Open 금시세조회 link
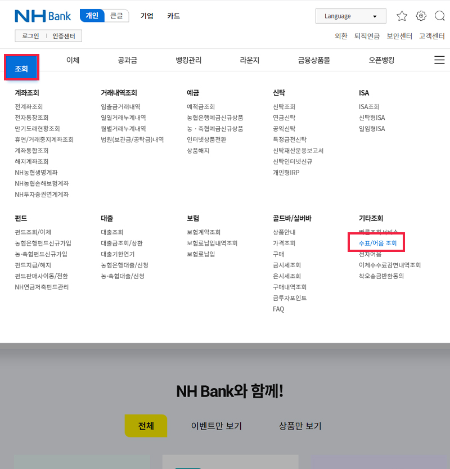Viewport: 450px width, 469px height. click(x=287, y=265)
